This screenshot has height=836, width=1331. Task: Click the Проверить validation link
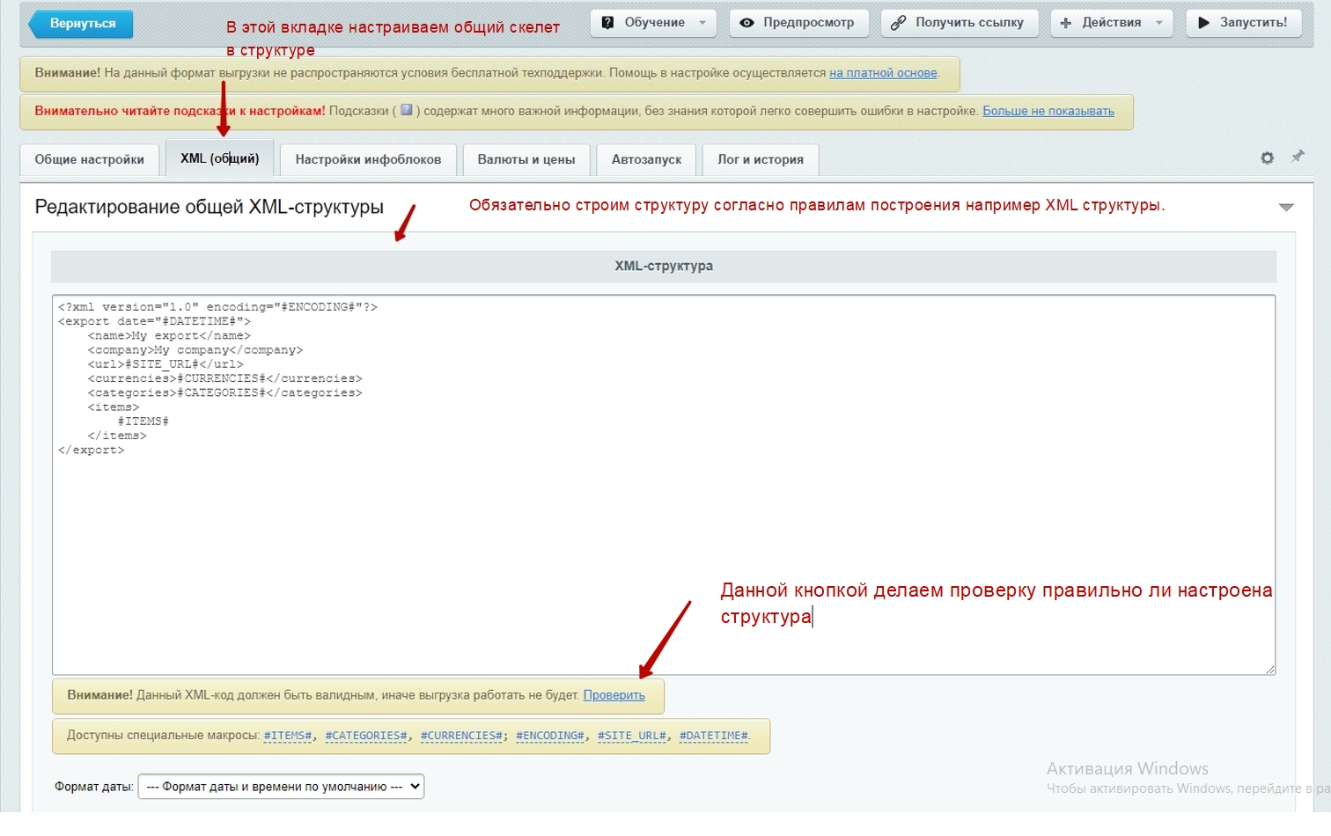(614, 695)
